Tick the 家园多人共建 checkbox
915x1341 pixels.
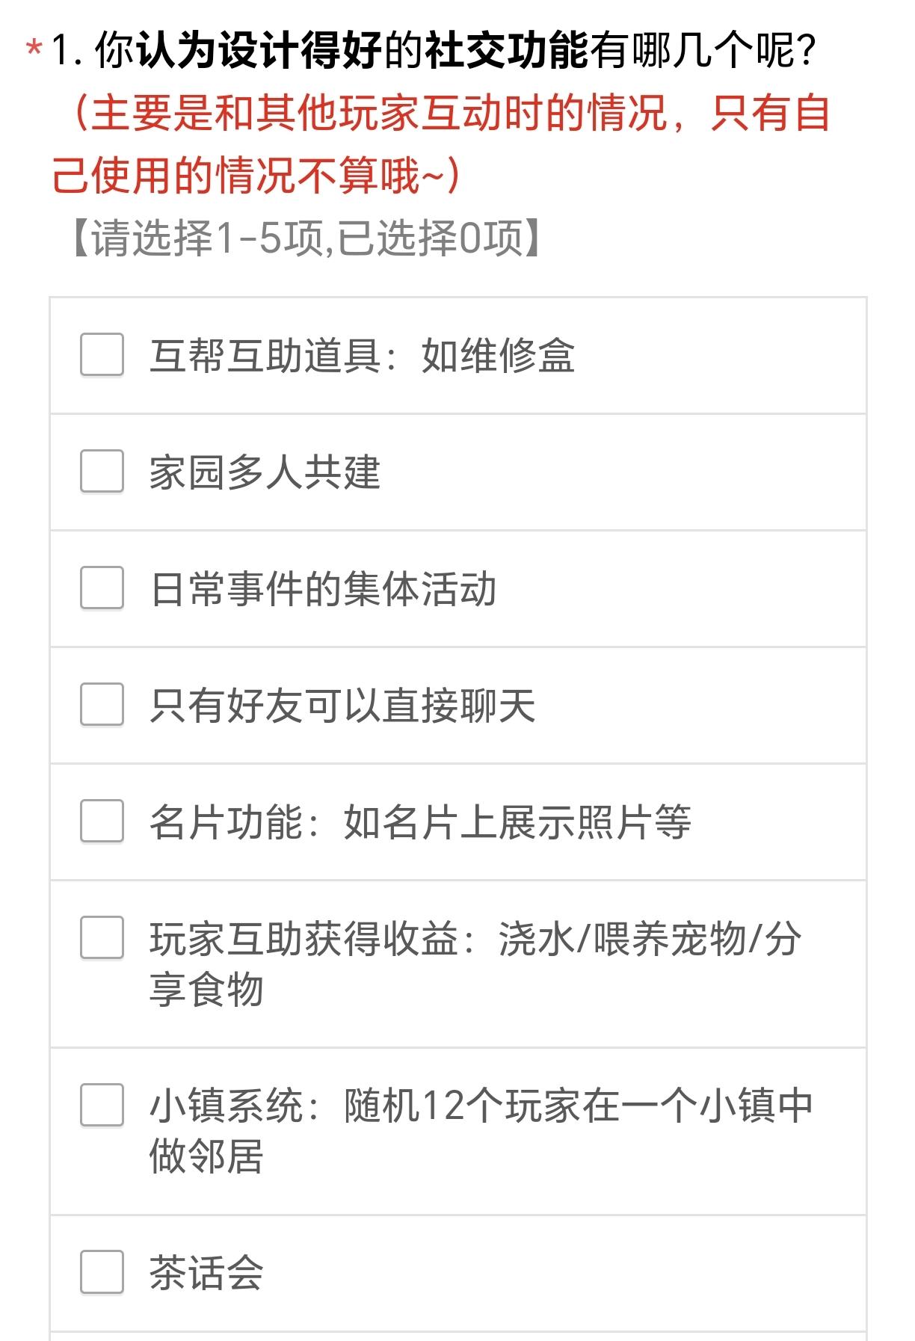pyautogui.click(x=102, y=471)
